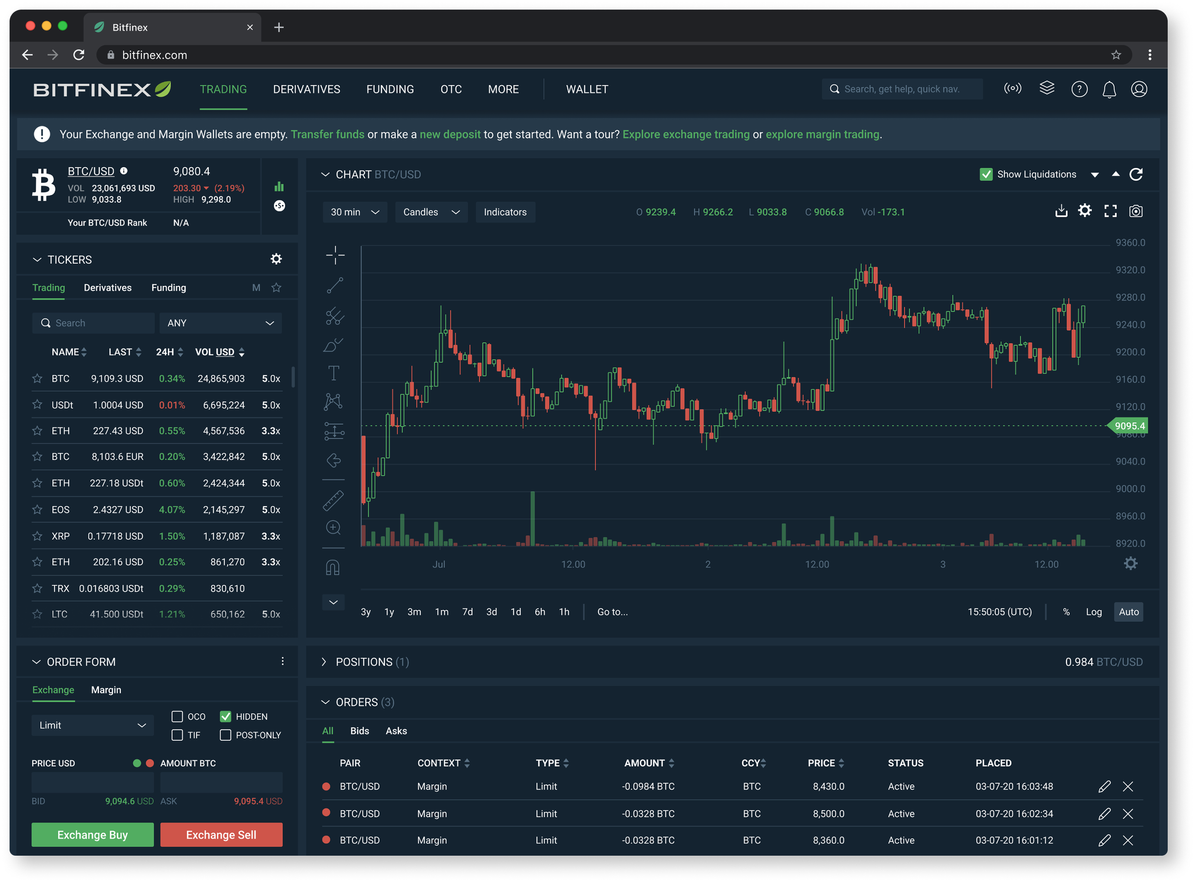Enter chart fullscreen mode
1194x882 pixels.
pyautogui.click(x=1110, y=212)
